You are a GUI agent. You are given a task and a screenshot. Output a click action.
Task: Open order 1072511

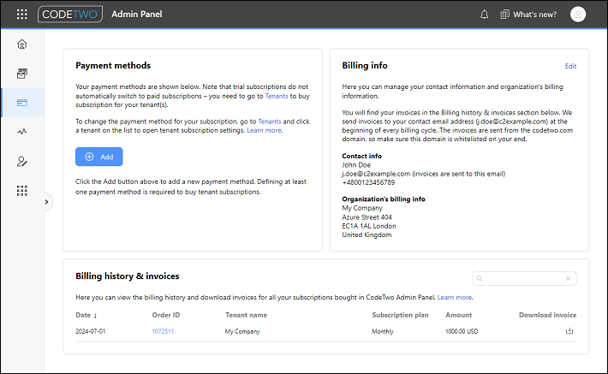(x=163, y=331)
